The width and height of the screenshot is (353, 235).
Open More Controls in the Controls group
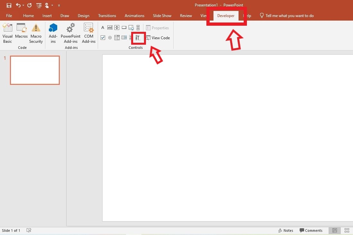[x=138, y=38]
